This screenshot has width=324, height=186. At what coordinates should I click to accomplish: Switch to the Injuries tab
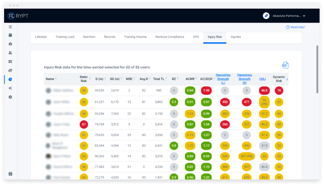tap(236, 37)
